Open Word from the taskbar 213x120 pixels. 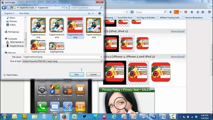(x=163, y=117)
